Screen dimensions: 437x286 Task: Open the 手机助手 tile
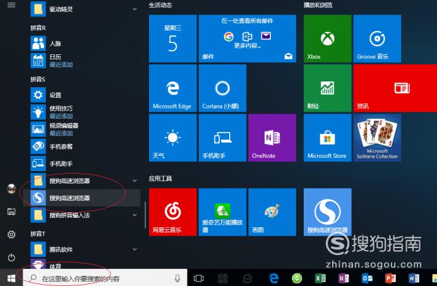click(222, 138)
